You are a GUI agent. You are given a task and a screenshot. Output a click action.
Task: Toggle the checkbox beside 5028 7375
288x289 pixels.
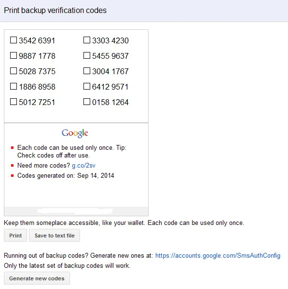pyautogui.click(x=14, y=71)
